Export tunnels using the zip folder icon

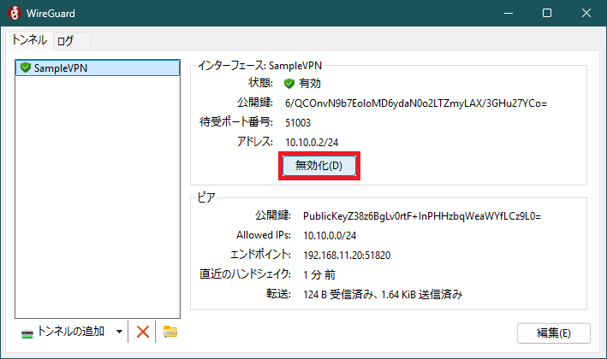coord(170,332)
